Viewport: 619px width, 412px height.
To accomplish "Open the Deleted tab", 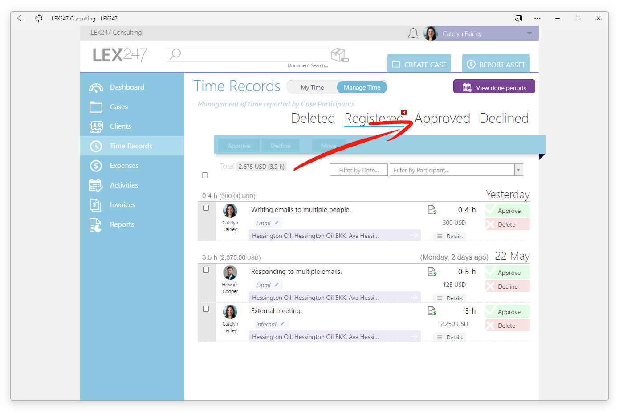I will pyautogui.click(x=313, y=118).
